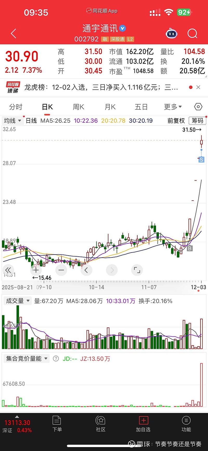Image resolution: width=208 pixels, height=451 pixels.
Task: Open the robot AI assistant icon
Action: pos(172,33)
